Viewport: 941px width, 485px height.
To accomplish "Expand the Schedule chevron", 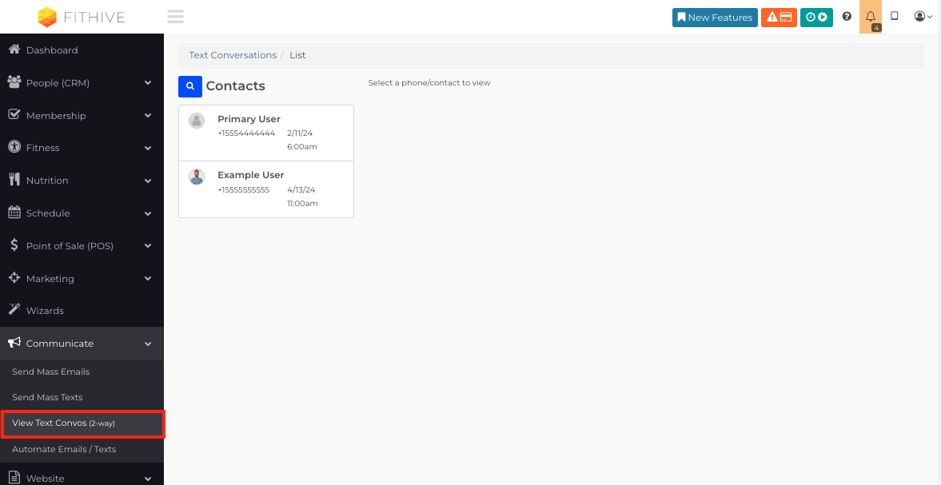I will tap(148, 213).
